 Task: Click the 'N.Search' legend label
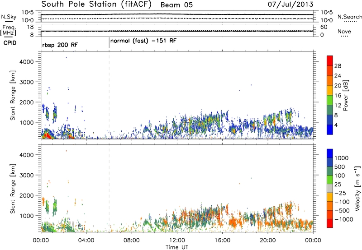pos(350,17)
